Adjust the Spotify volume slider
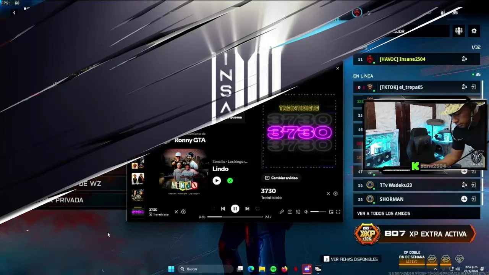Image resolution: width=489 pixels, height=275 pixels. coord(318,212)
